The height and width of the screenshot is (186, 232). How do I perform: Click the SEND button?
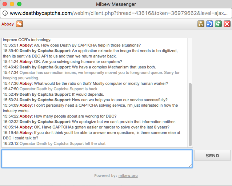tap(212, 155)
